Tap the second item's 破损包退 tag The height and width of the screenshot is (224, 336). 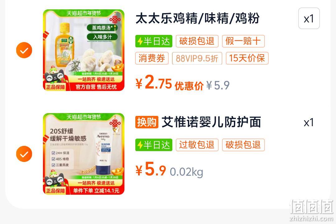click(243, 145)
